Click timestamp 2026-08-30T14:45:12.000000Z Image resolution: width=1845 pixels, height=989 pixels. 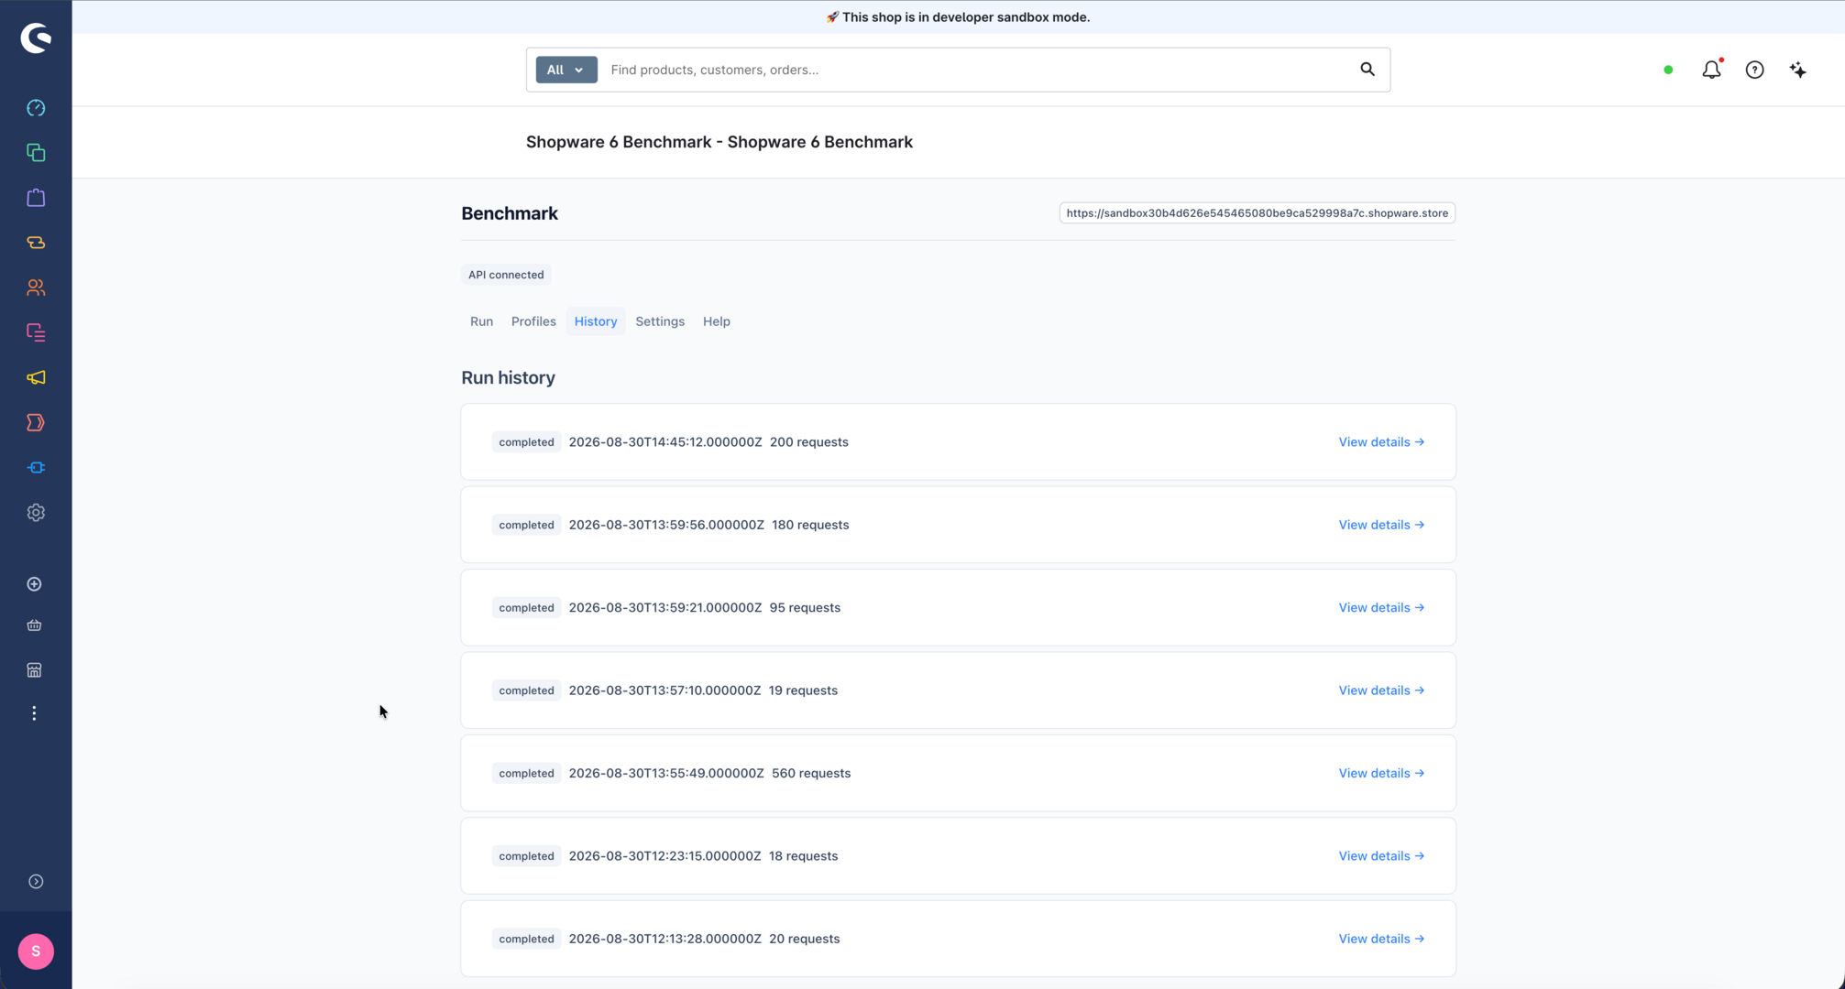coord(665,442)
